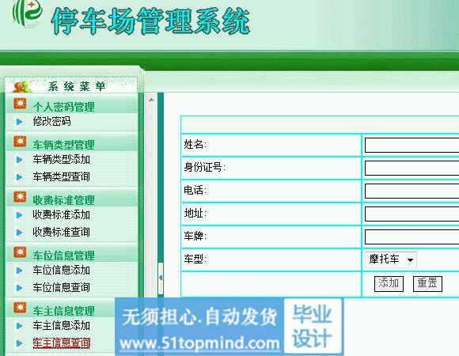
Task: Go to 车位信息添加 page
Action: (x=61, y=271)
